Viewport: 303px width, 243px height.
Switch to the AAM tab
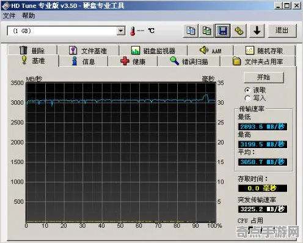(x=211, y=50)
